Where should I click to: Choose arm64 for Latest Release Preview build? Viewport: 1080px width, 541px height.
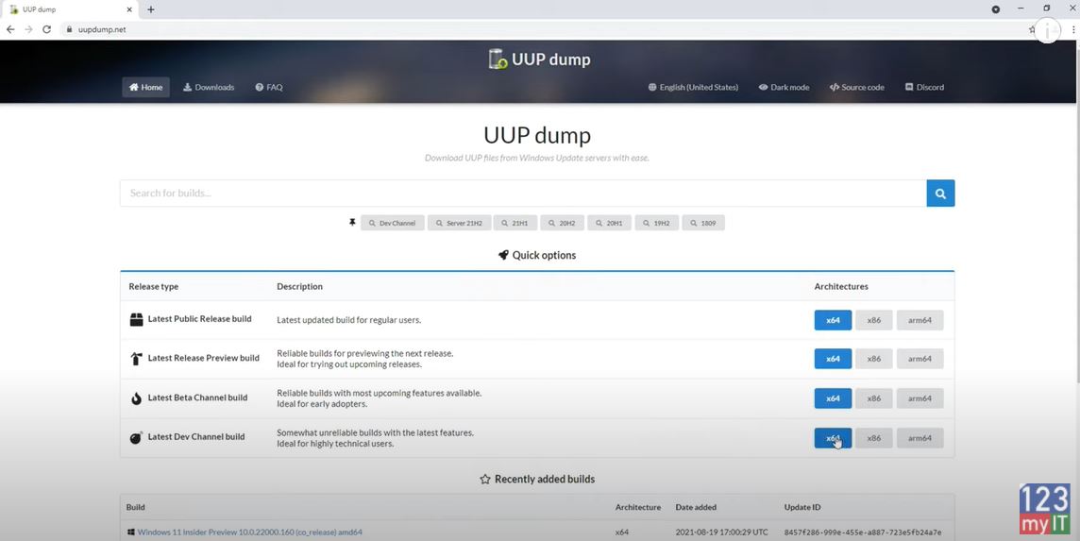tap(920, 359)
